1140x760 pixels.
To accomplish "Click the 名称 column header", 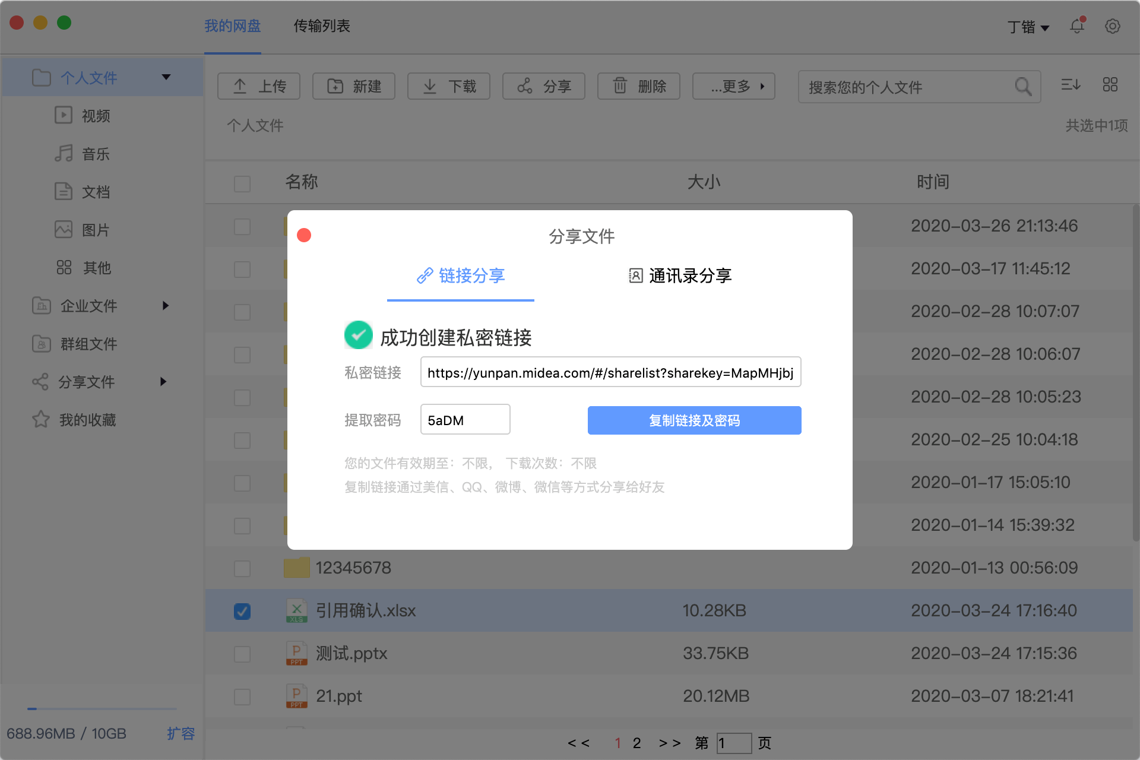I will point(302,182).
